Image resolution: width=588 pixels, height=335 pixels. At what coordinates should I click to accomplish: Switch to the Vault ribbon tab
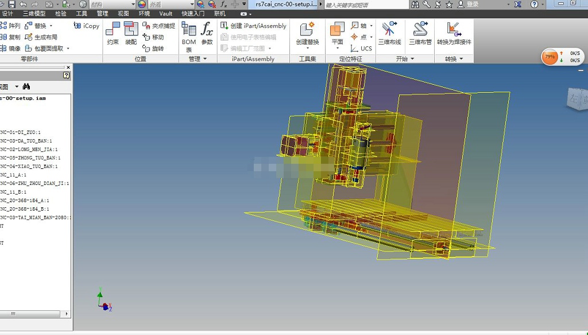(165, 14)
